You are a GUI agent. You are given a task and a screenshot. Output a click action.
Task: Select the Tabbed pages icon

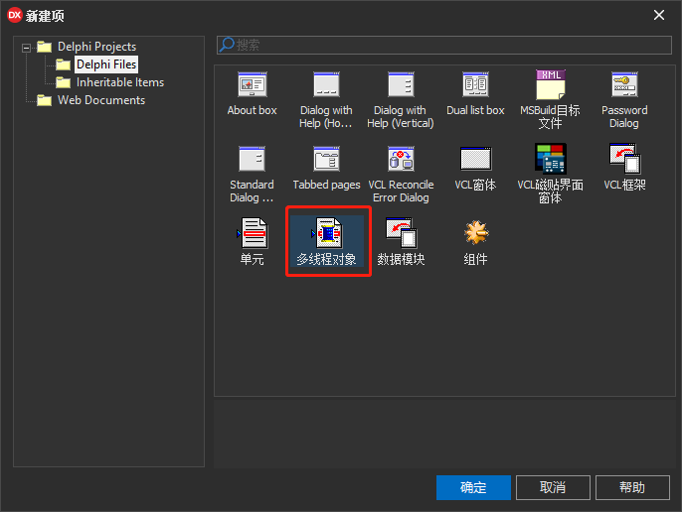point(326,159)
